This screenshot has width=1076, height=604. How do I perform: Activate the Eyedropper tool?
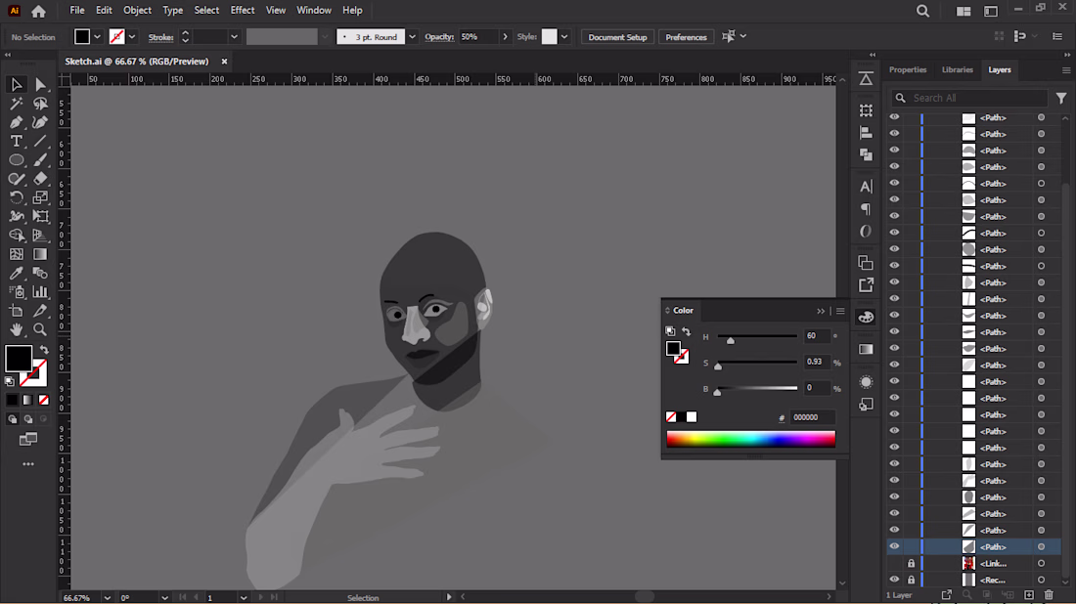click(16, 273)
